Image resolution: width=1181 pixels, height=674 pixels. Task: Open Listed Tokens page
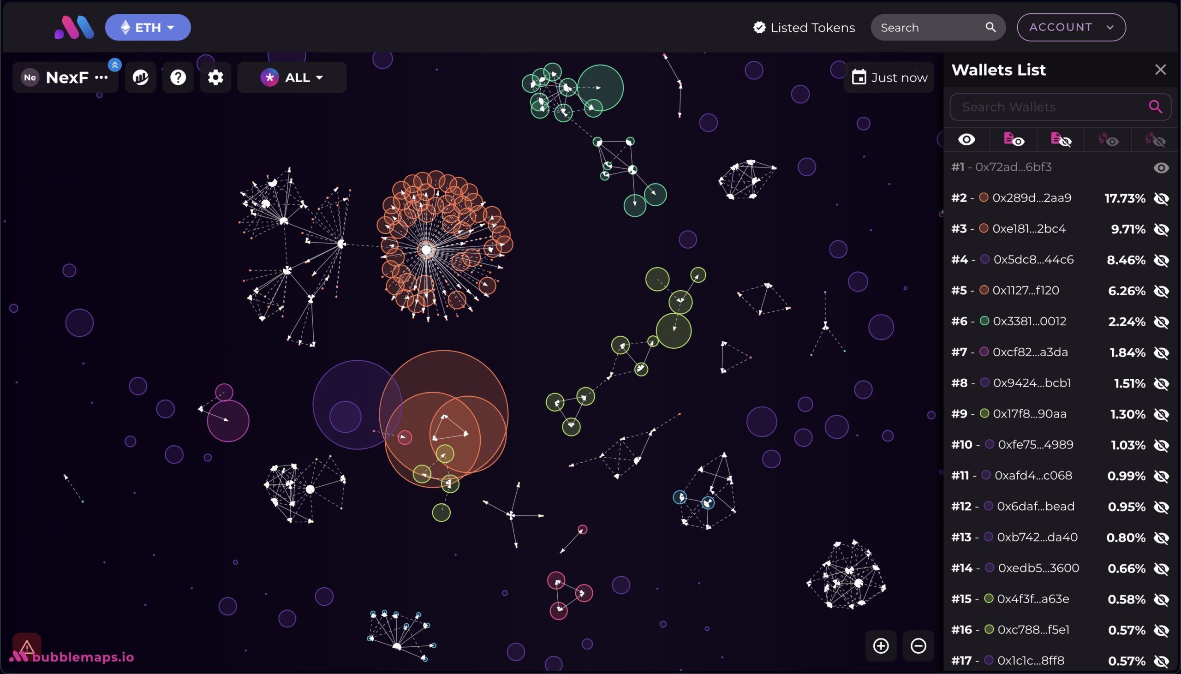tap(804, 28)
